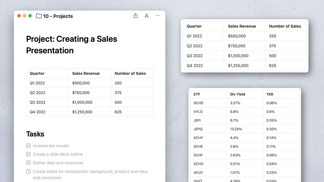Click the clock checkbox for Create slides task
Image resolution: width=324 pixels, height=182 pixels.
pyautogui.click(x=29, y=171)
